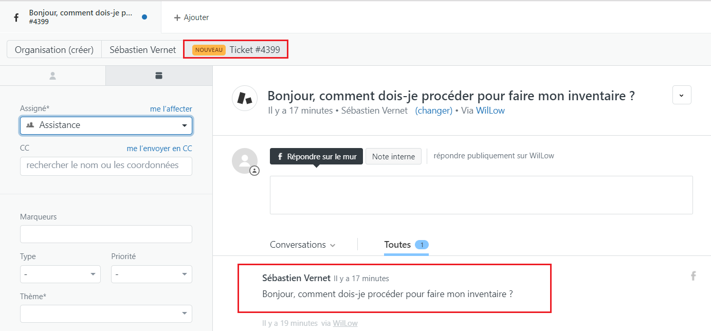Image resolution: width=711 pixels, height=331 pixels.
Task: Click the plus Ajouter tab
Action: [191, 17]
